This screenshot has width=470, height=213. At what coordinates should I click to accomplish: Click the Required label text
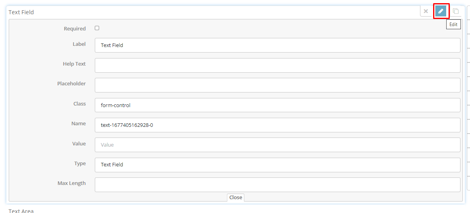tap(75, 29)
